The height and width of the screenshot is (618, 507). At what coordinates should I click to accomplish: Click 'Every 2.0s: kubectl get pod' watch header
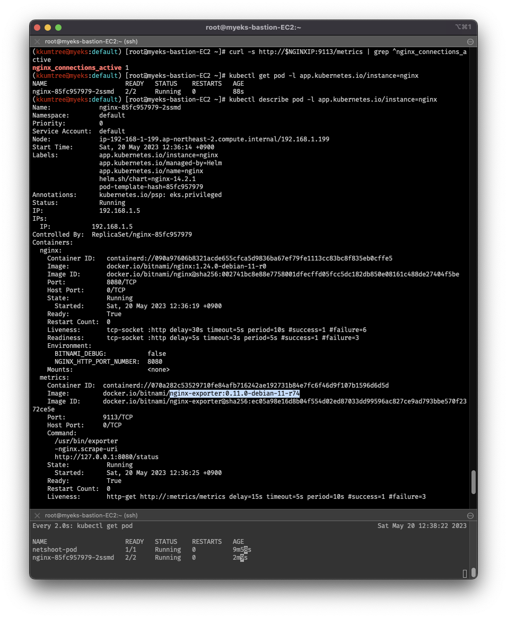point(83,526)
